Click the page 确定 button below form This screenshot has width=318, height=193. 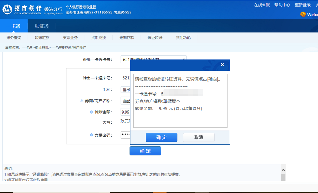pos(145,151)
